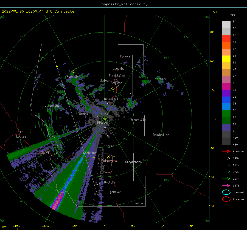
Task: Click the Stettler city label
Action: pyautogui.click(x=160, y=79)
